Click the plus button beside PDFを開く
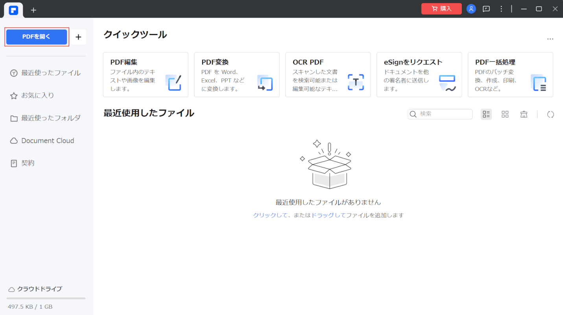 [78, 37]
